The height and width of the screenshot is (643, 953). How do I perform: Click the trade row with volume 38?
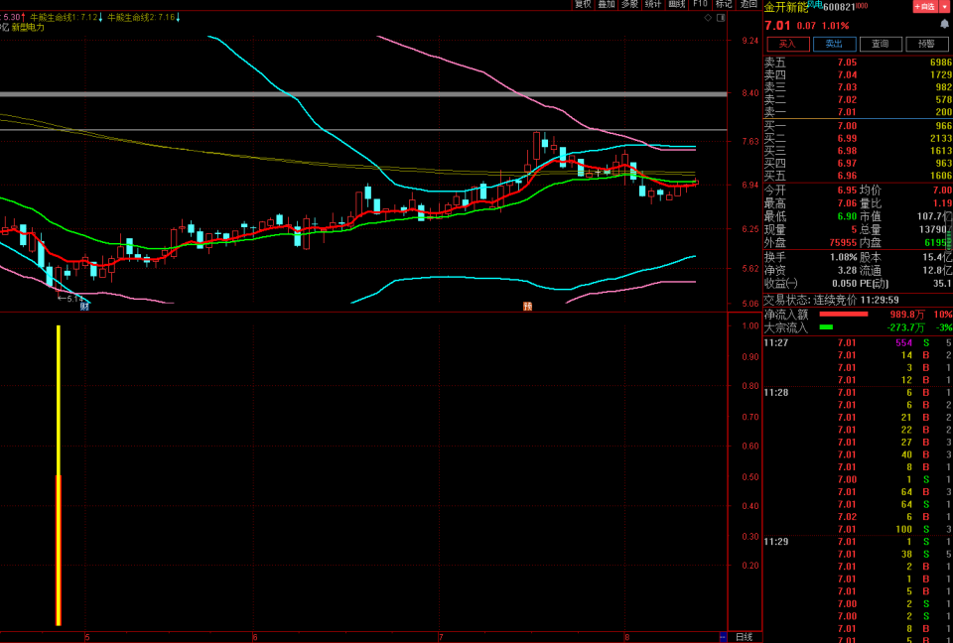point(858,555)
